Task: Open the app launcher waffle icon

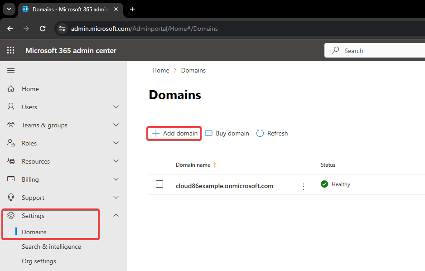Action: (x=10, y=50)
